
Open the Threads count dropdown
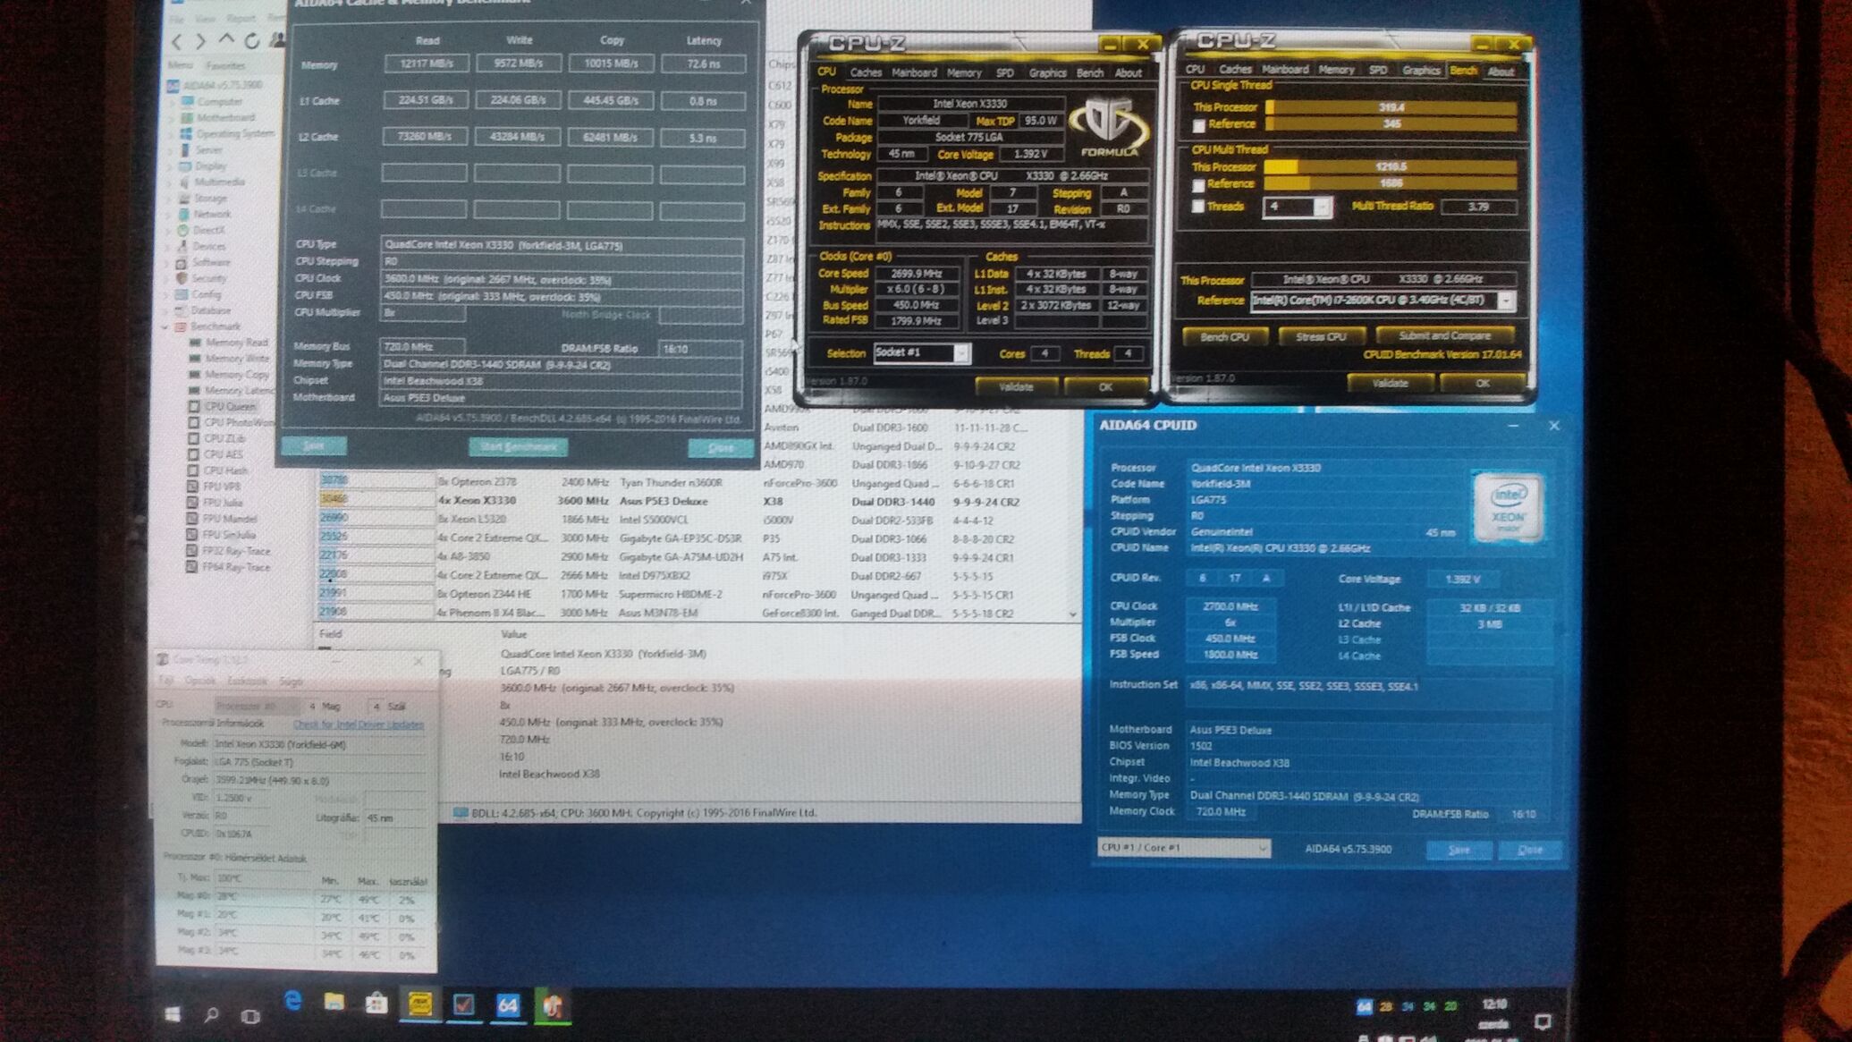click(1297, 207)
